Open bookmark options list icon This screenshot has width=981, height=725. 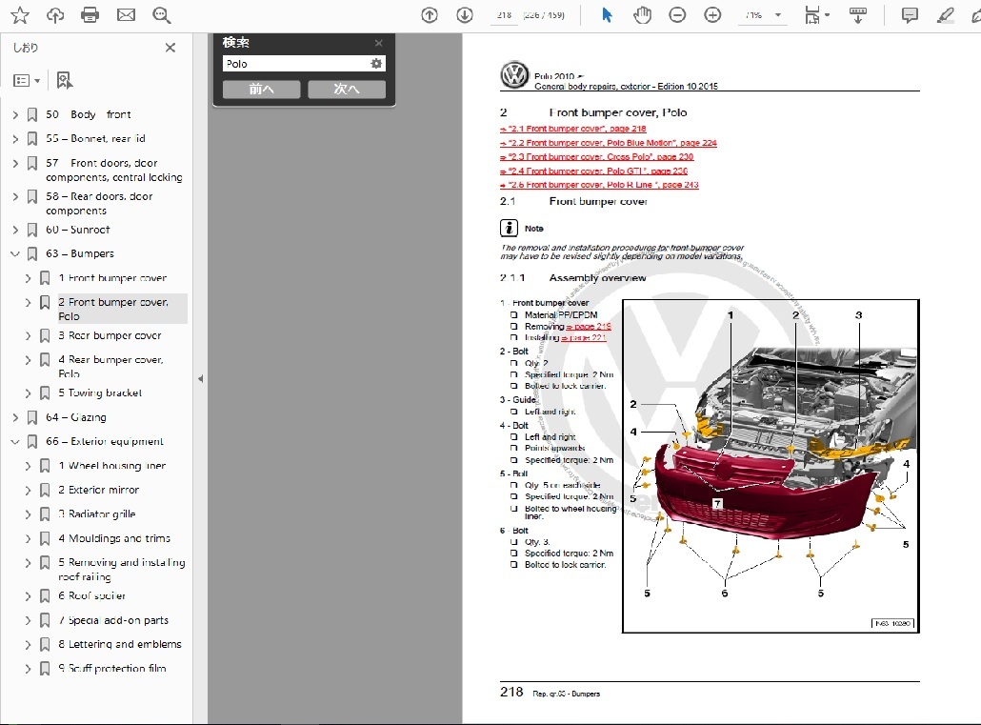27,80
